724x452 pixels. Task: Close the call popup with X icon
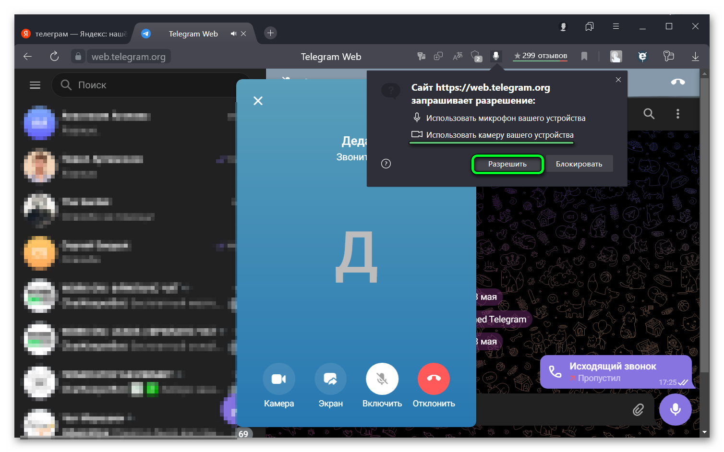pos(258,101)
